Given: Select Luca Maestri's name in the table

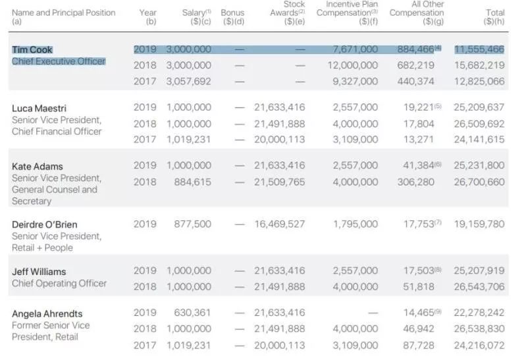Looking at the screenshot, I should click(x=39, y=108).
